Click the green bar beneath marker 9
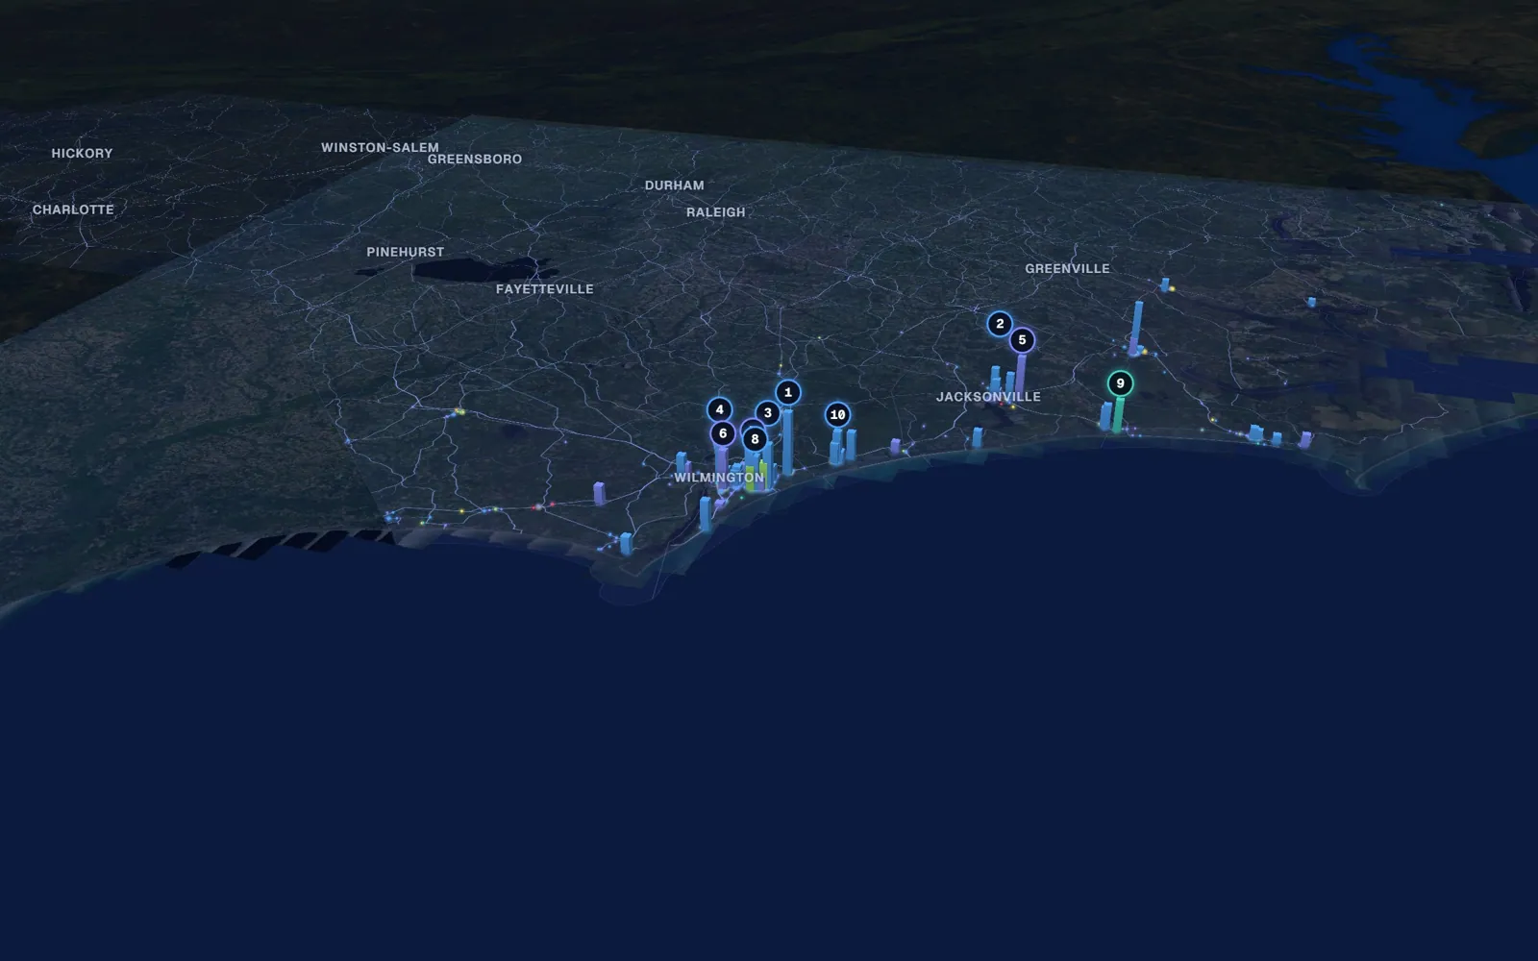 (1119, 413)
